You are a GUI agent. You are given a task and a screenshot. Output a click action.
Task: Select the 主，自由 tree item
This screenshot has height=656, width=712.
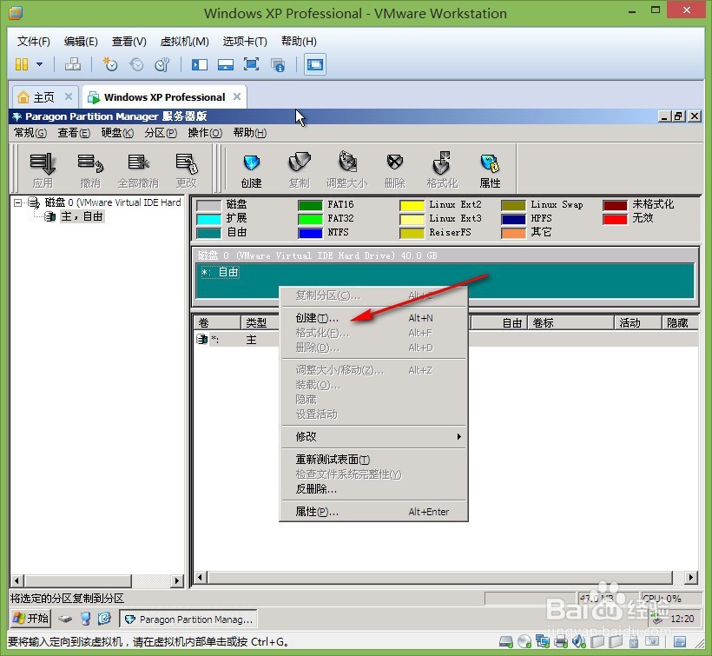(82, 216)
